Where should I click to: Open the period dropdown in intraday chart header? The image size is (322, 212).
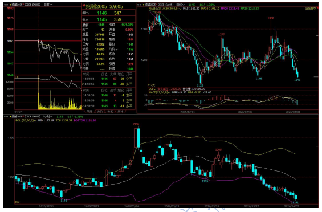click(x=48, y=5)
